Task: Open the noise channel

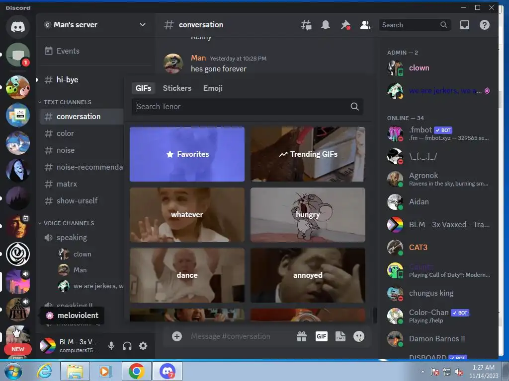Action: [82, 150]
